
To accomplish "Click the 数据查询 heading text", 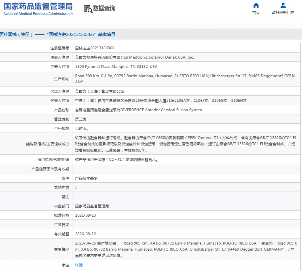I will coord(104,8).
